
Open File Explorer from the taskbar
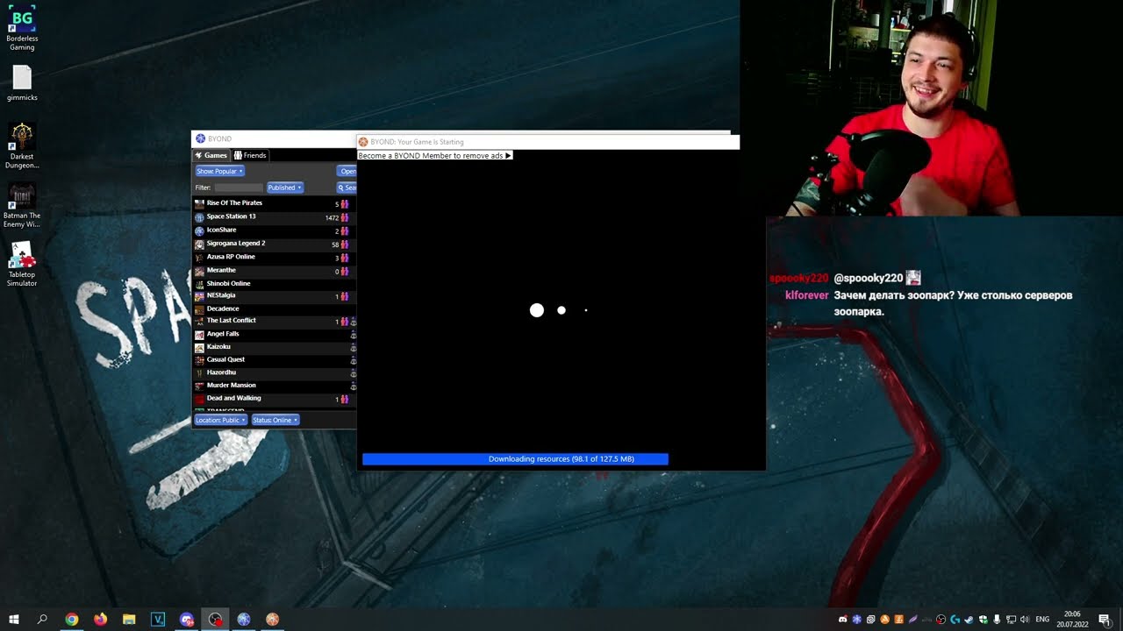(129, 620)
